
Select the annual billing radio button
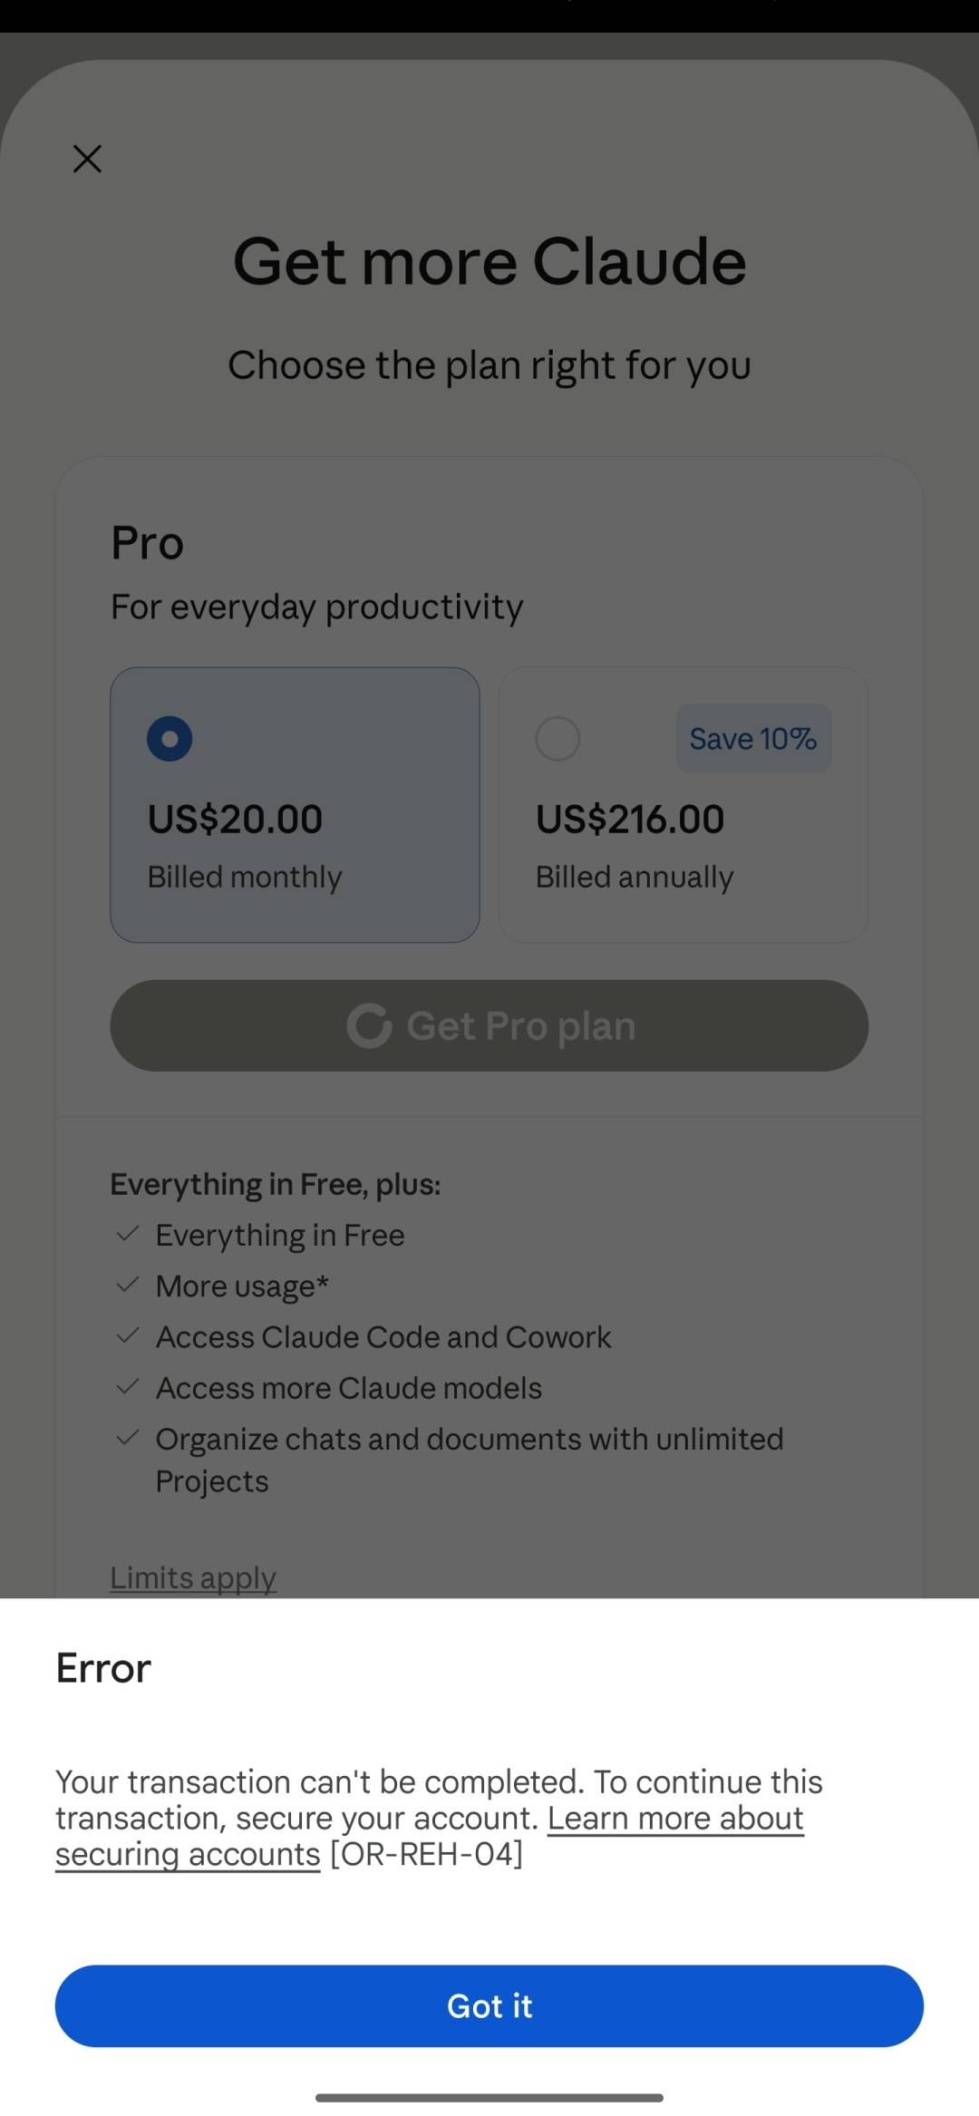557,738
